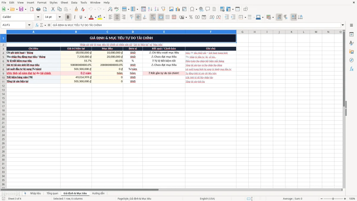The image size is (357, 201).
Task: Click the Font Color red A swatch
Action: (x=91, y=17)
